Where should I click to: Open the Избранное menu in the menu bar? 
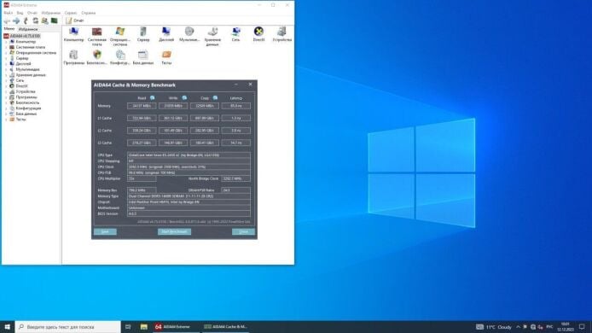tap(51, 13)
